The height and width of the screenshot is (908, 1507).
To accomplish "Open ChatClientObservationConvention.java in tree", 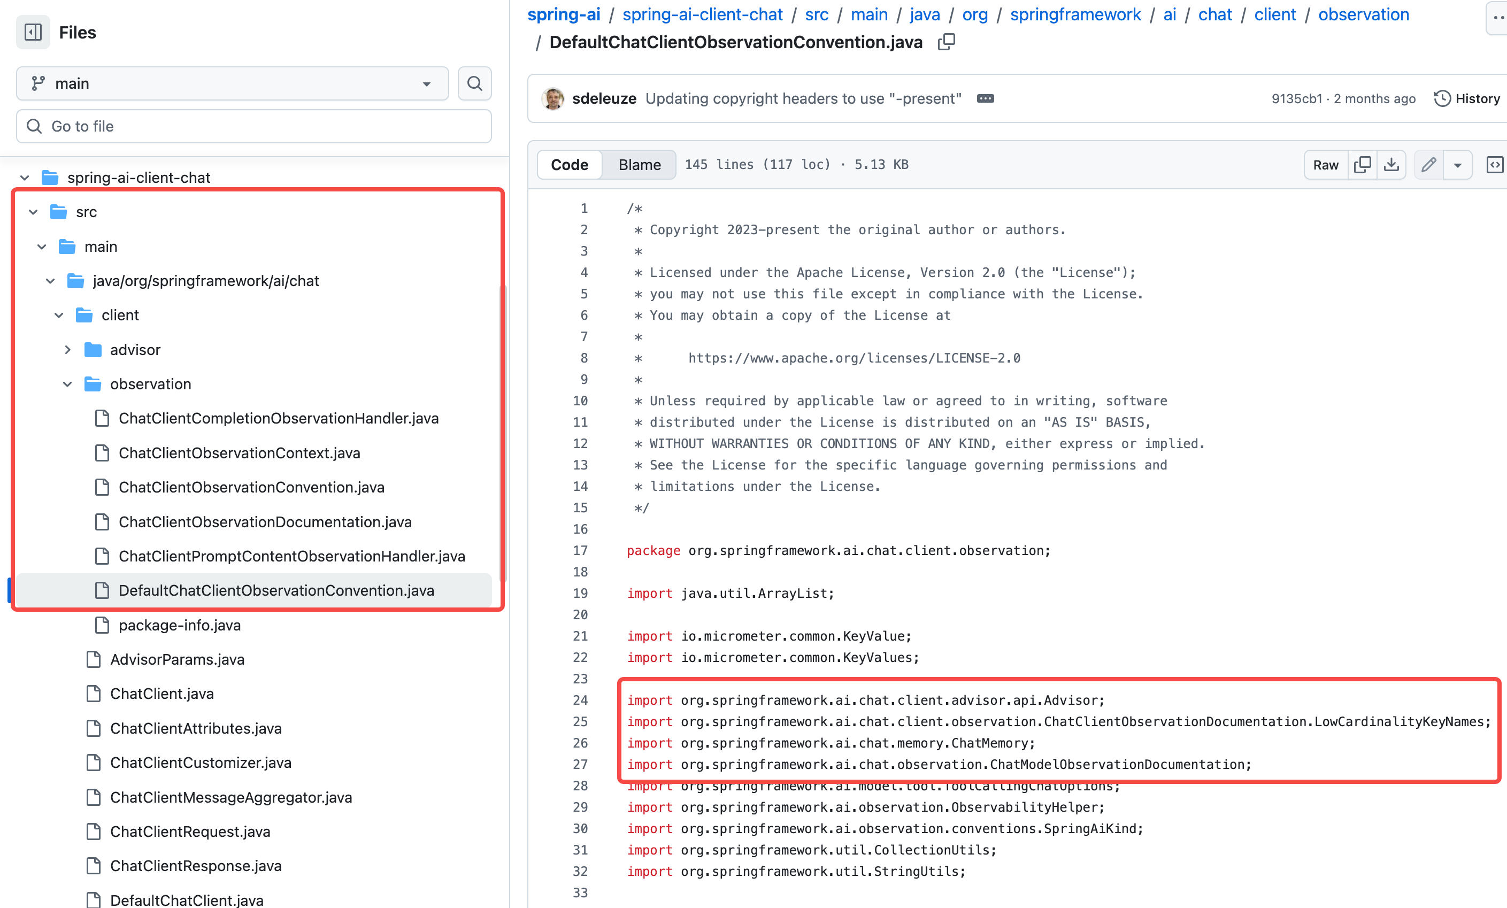I will tap(251, 487).
